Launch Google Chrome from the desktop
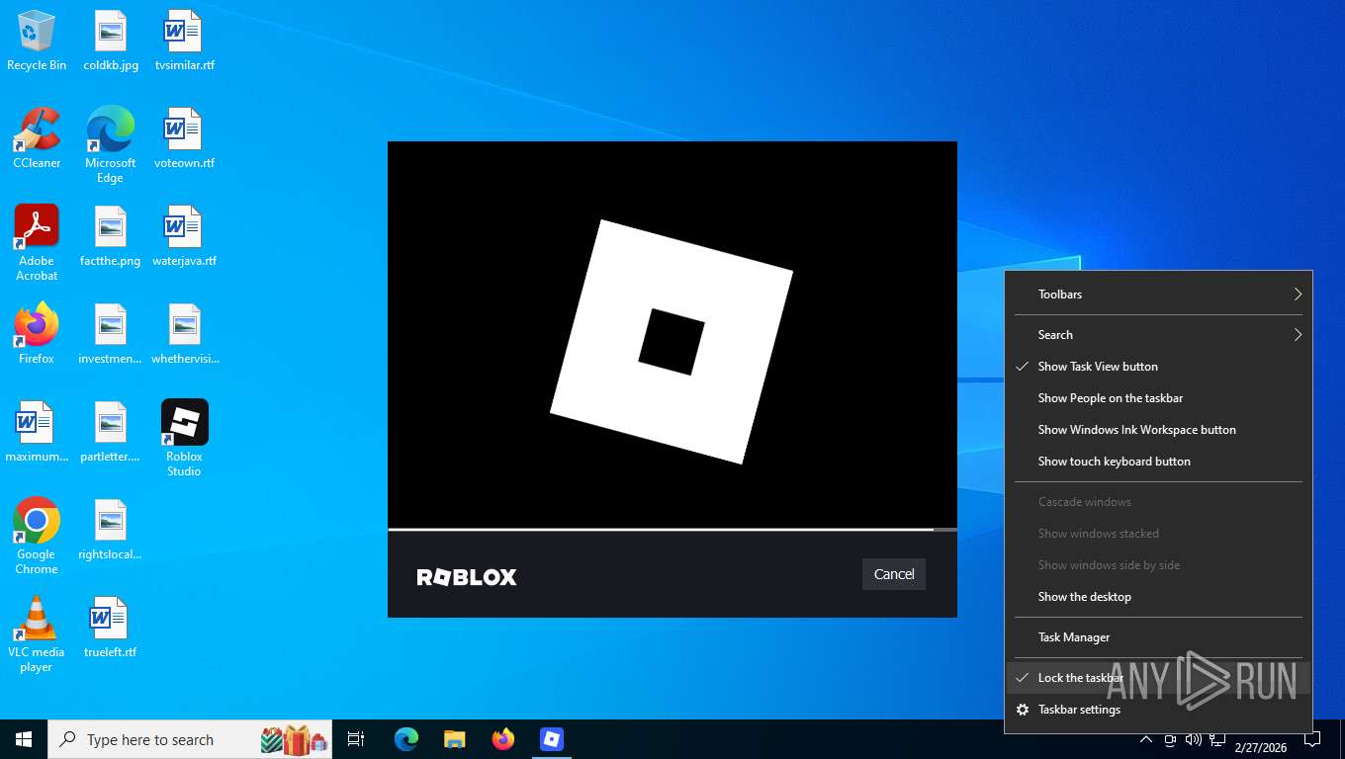1345x759 pixels. pos(37,537)
